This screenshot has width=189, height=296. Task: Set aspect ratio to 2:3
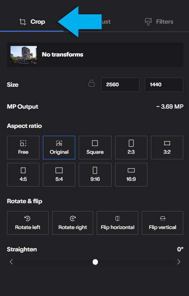pyautogui.click(x=131, y=148)
